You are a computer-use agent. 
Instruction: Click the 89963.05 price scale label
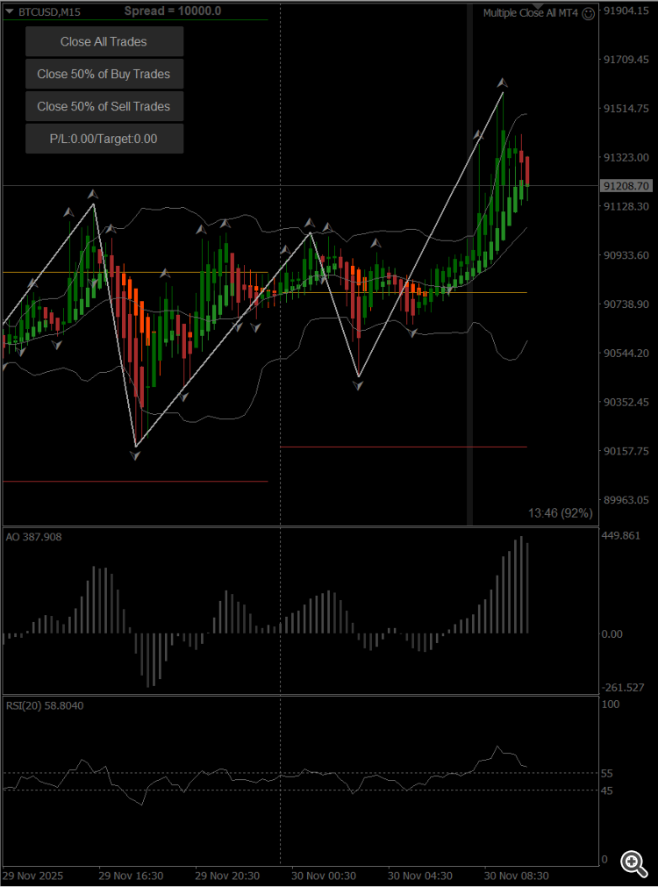click(626, 500)
